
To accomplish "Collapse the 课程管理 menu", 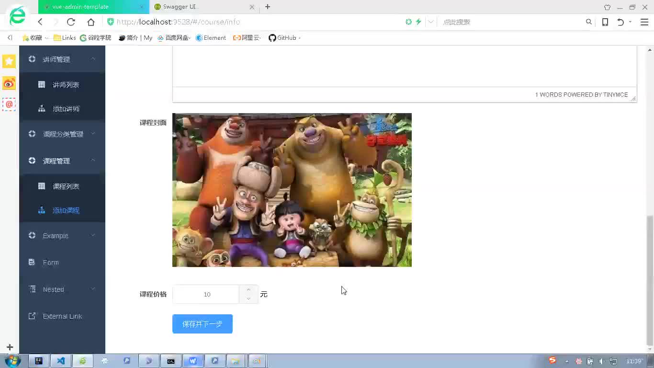I will click(x=62, y=161).
